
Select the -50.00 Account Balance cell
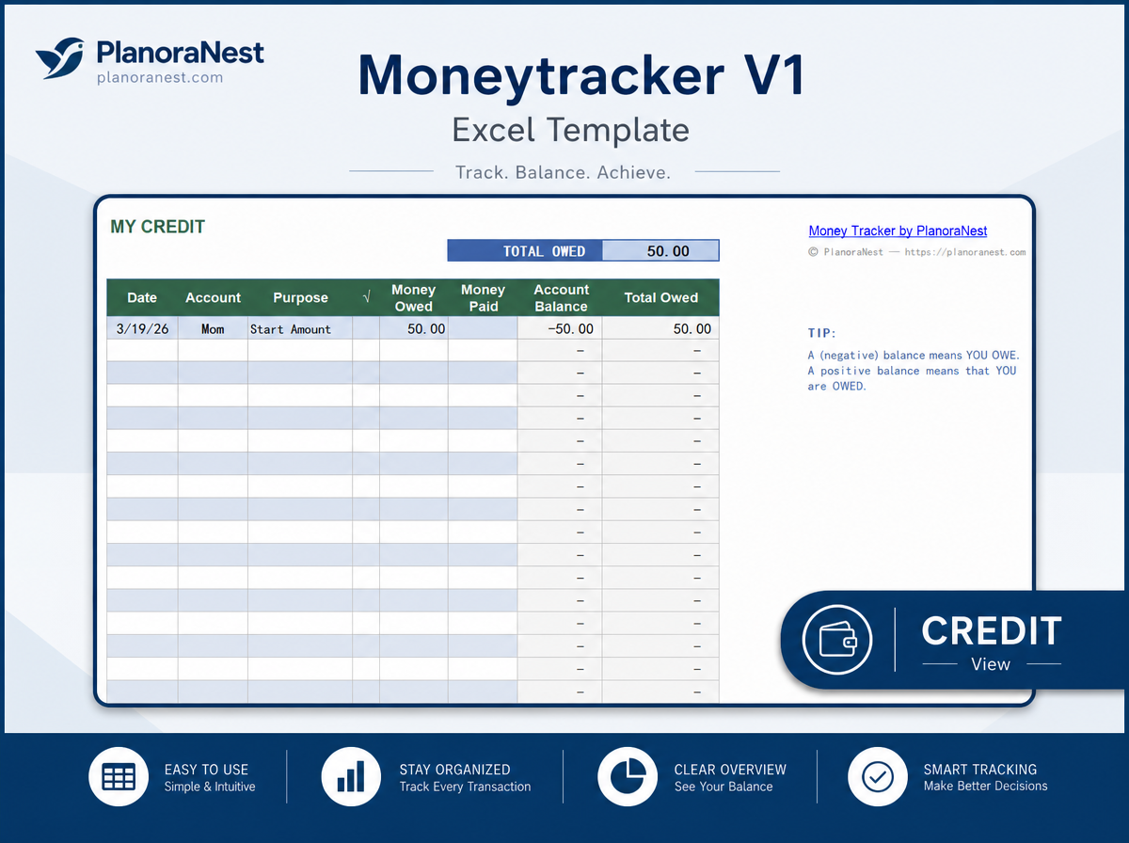tap(561, 328)
